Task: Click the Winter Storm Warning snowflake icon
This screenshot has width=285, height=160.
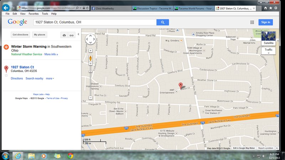Action: [x=6, y=47]
